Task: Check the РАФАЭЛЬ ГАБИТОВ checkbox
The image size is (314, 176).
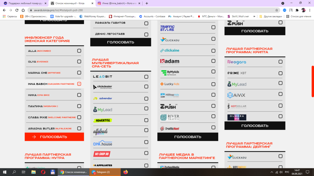Action: click(x=146, y=23)
